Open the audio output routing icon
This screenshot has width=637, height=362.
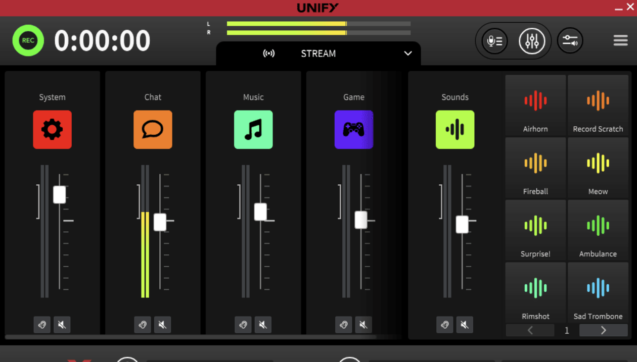pos(570,40)
